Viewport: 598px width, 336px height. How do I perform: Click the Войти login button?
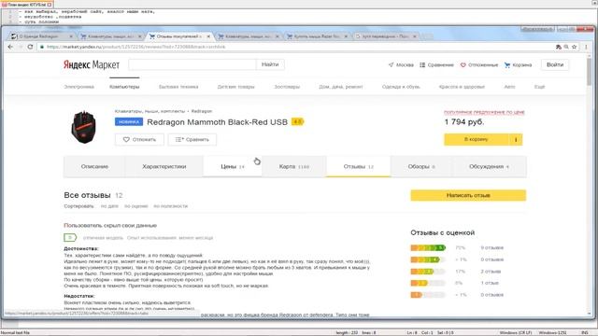point(555,64)
